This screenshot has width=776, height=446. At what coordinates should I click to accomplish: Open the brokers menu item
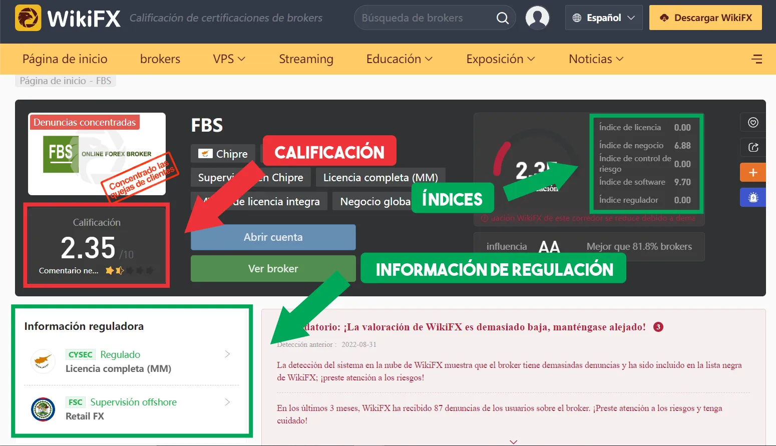[x=160, y=59]
